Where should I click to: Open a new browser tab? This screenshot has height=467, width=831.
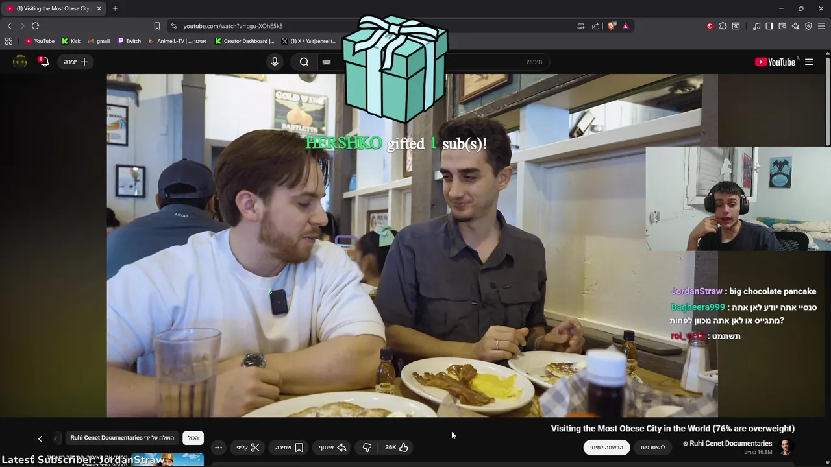[x=115, y=8]
